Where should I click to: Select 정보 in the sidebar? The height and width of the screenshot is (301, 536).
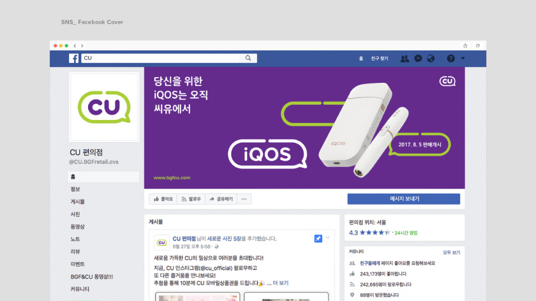(75, 189)
